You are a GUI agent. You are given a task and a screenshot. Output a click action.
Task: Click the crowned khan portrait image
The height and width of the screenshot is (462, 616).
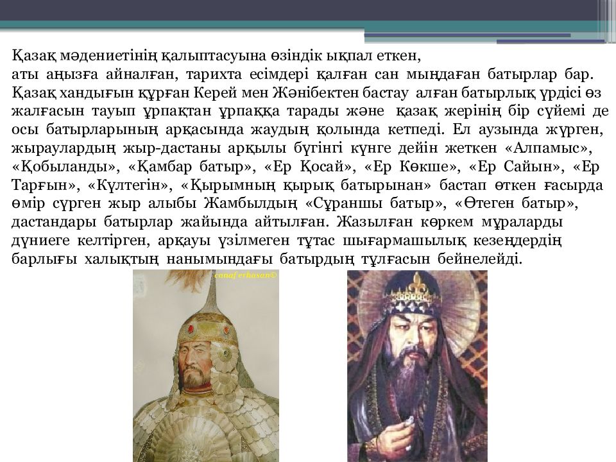coord(417,366)
